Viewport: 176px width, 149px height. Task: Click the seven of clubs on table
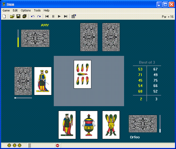[83, 74]
